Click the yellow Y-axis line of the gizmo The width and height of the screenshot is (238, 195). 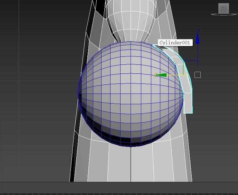tap(176, 75)
